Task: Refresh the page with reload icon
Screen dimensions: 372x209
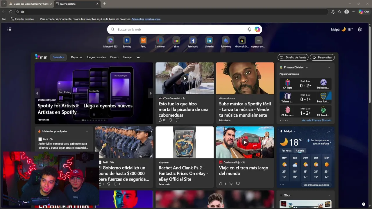Action: [x=11, y=12]
